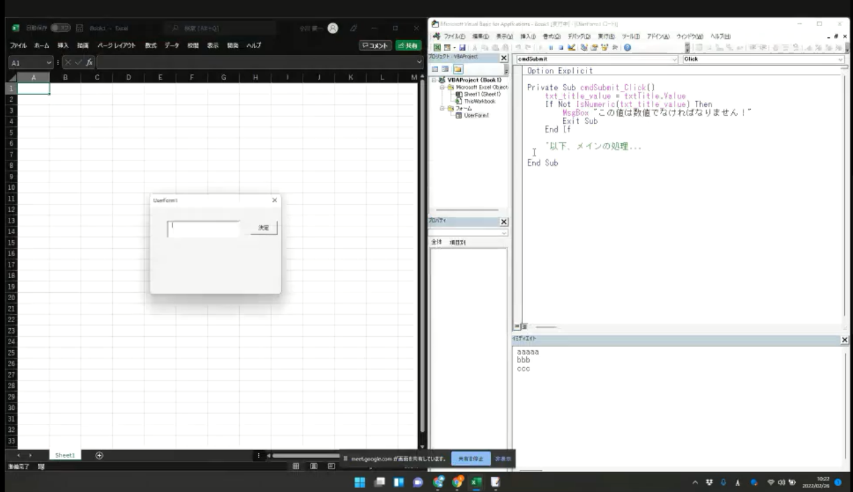Toggle the Excel AutoSave switch
Viewport: 853px width, 492px height.
coord(60,28)
